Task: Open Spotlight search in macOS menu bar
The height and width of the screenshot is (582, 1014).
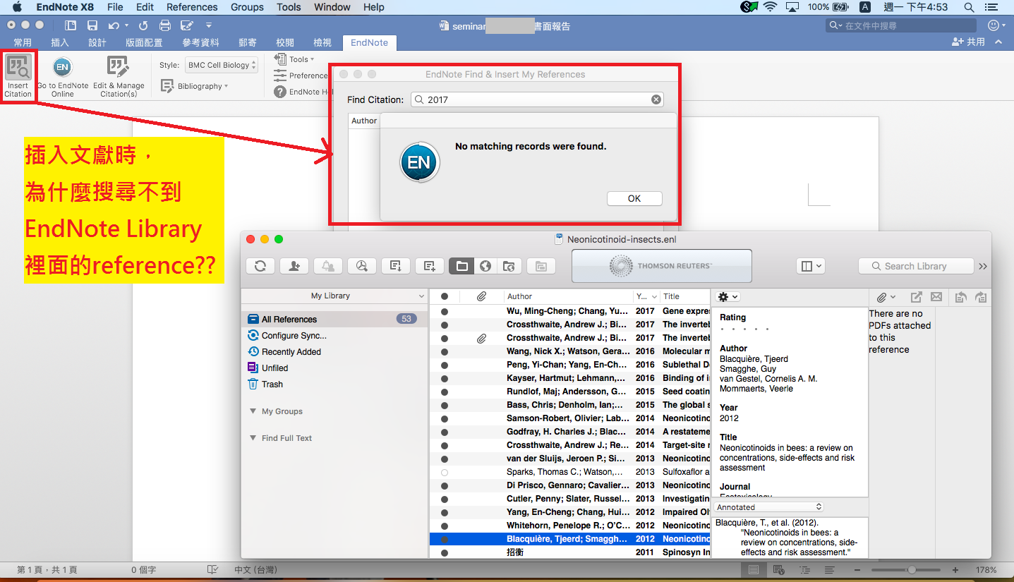Action: pyautogui.click(x=969, y=7)
